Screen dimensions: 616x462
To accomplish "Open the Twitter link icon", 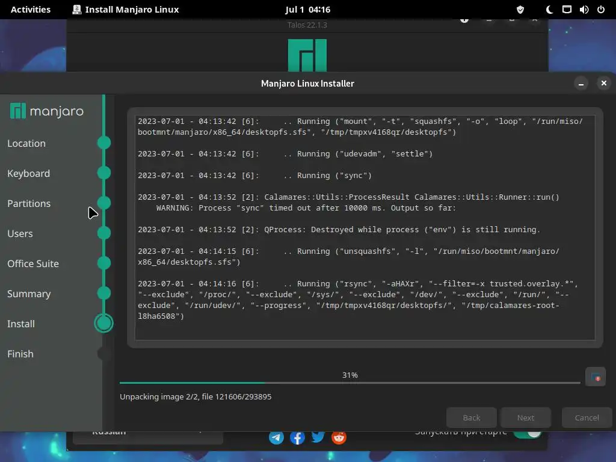I will click(x=318, y=437).
